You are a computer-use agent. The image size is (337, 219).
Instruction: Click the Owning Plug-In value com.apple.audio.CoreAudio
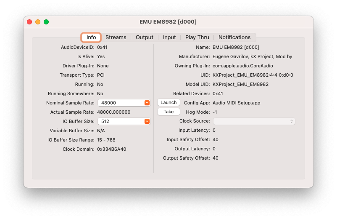click(243, 66)
